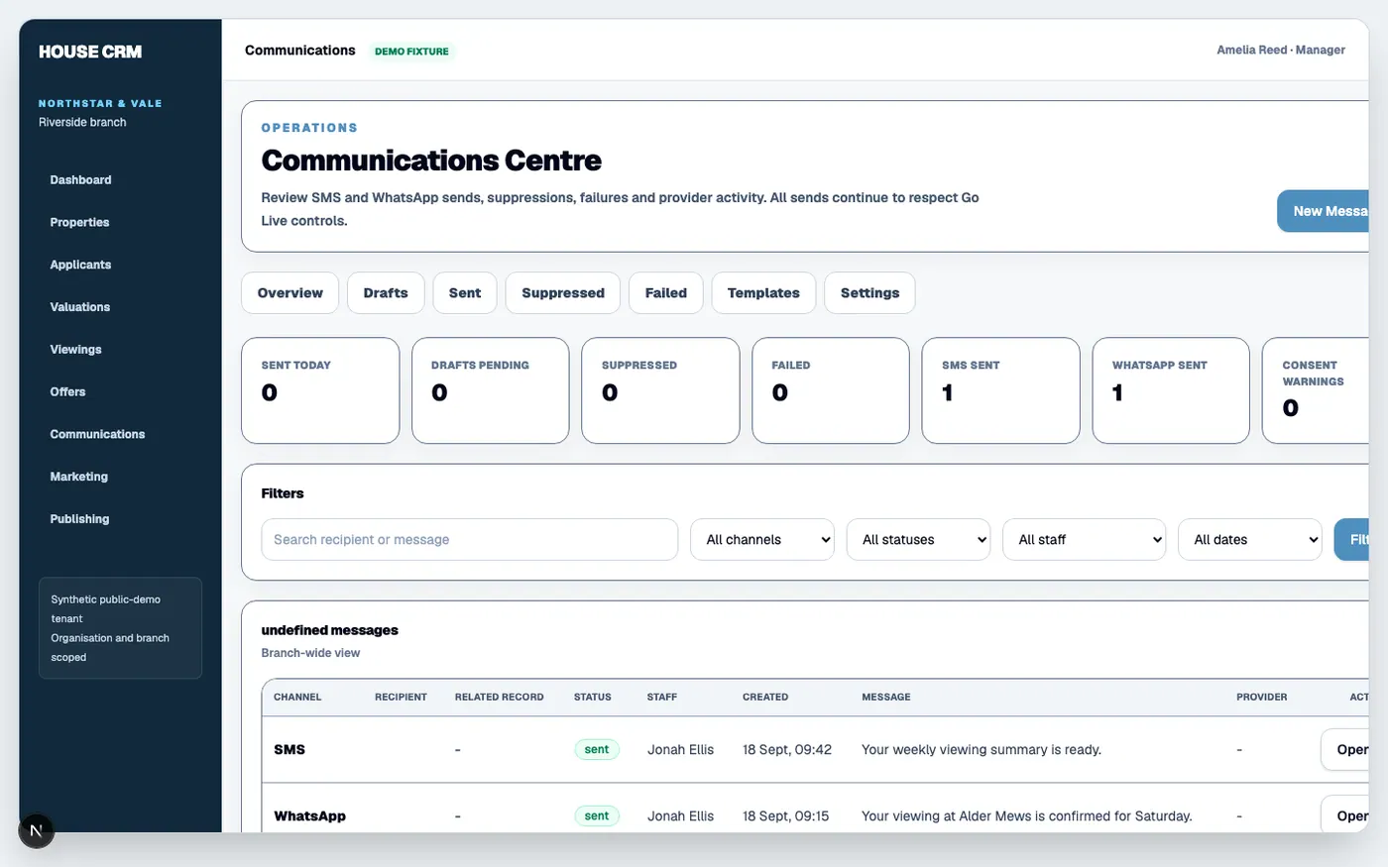This screenshot has width=1388, height=867.
Task: Click the Drafts Pending stat card
Action: (x=491, y=390)
